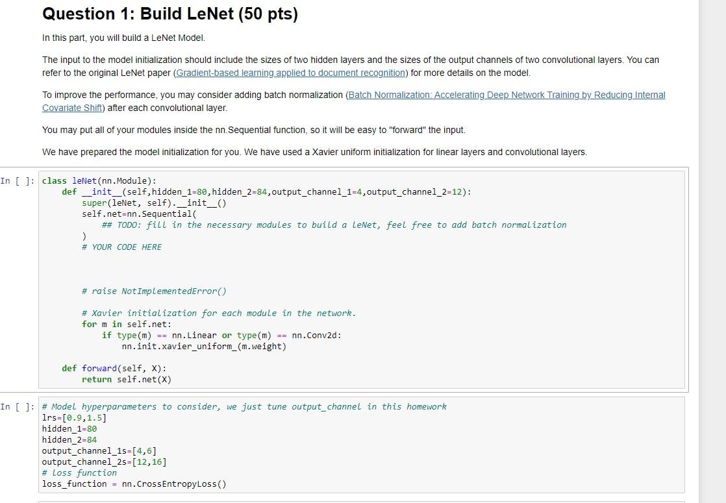Viewport: 726px width, 503px height.
Task: Place cursor on the TODO comment line
Action: 325,225
